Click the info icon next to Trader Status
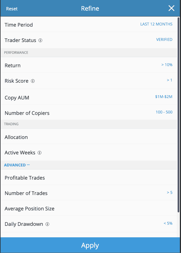Image resolution: width=181 pixels, height=253 pixels. (40, 40)
